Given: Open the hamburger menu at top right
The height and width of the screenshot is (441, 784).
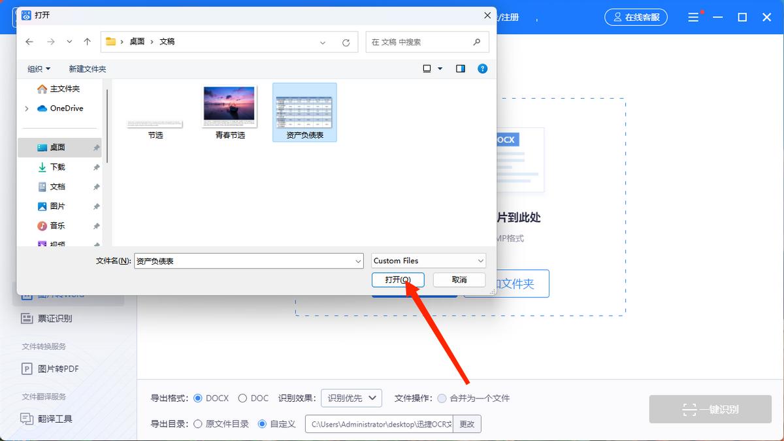Looking at the screenshot, I should tap(694, 17).
